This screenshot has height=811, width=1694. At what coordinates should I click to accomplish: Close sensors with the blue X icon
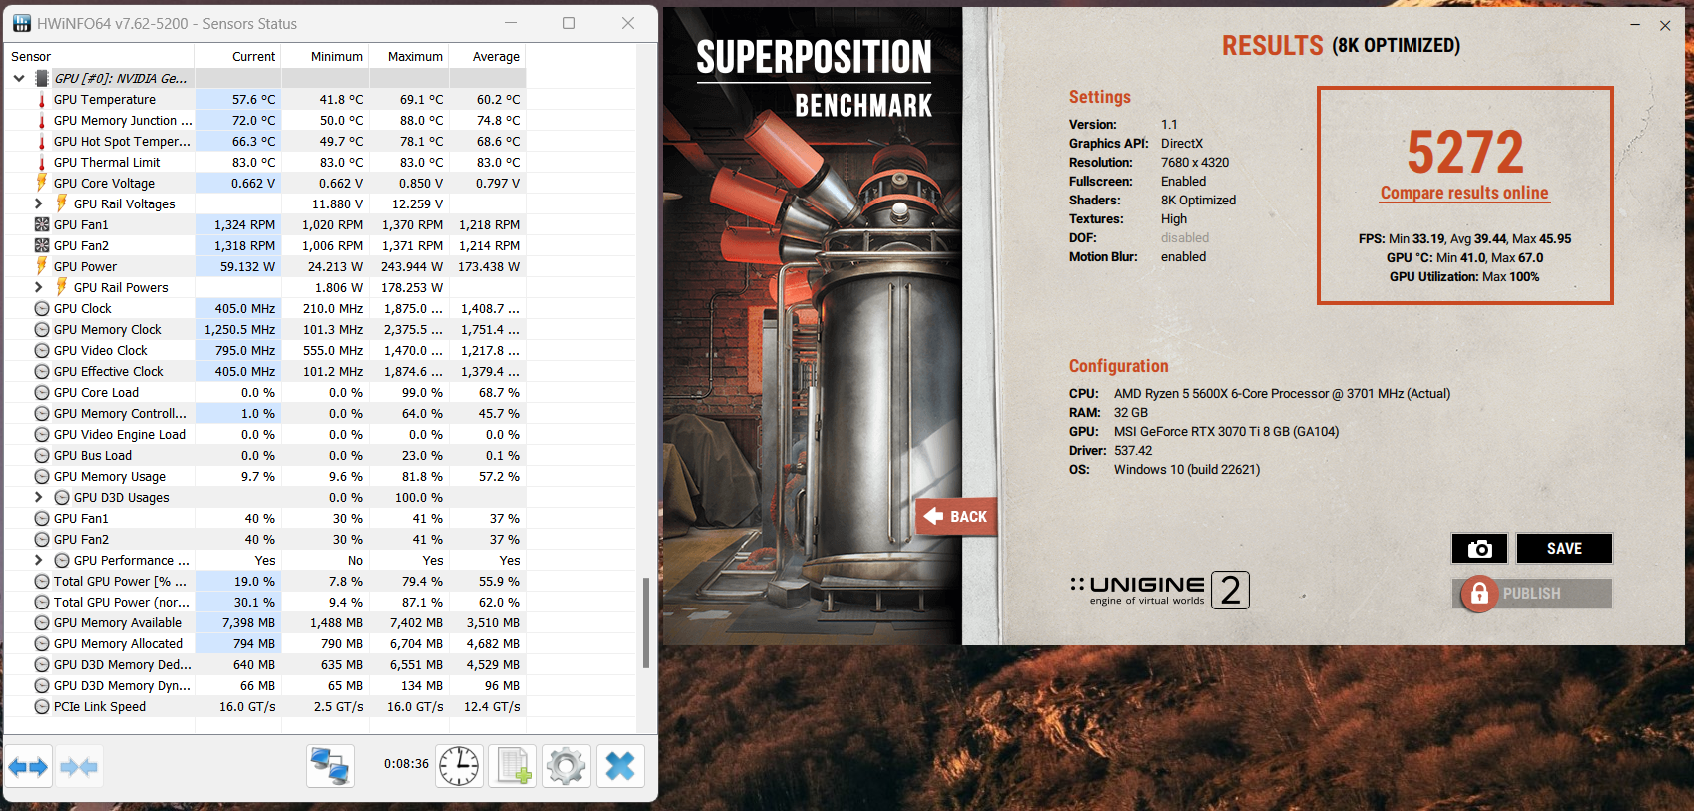pyautogui.click(x=620, y=766)
